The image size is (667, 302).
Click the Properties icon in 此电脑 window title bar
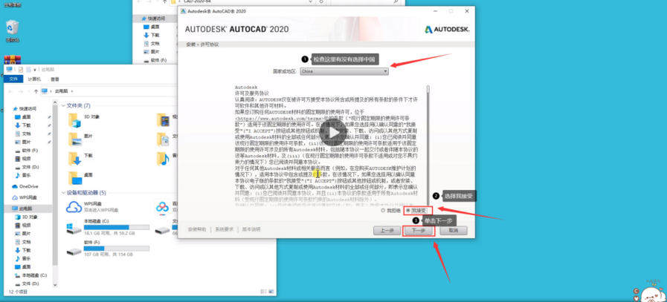point(20,69)
